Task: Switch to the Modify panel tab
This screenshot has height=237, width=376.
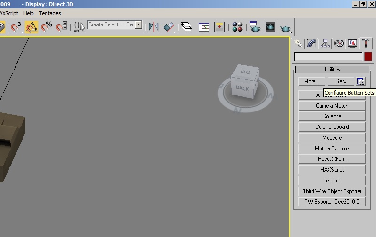Action: [312, 43]
